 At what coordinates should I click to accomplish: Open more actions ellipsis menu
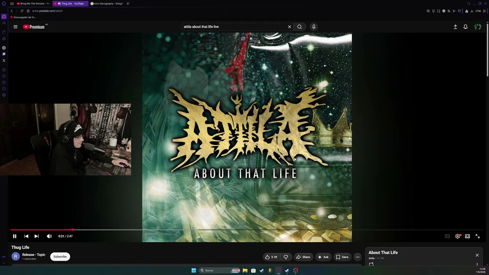[x=358, y=257]
